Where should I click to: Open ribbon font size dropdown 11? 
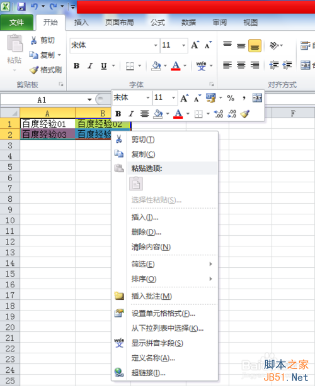coord(184,45)
